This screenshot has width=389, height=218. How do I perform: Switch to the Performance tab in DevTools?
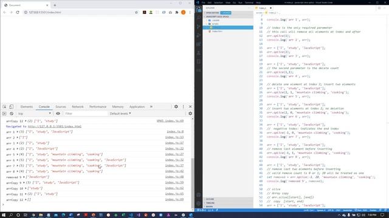(98, 107)
